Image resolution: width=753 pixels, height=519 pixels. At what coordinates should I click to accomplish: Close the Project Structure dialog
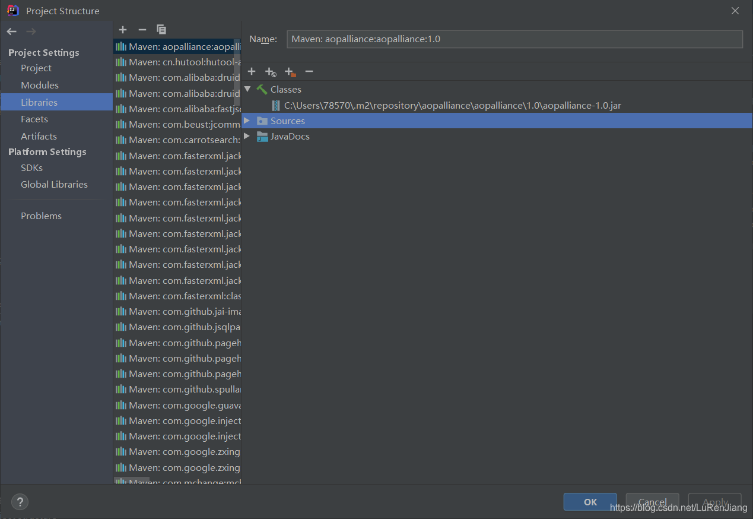pos(735,11)
